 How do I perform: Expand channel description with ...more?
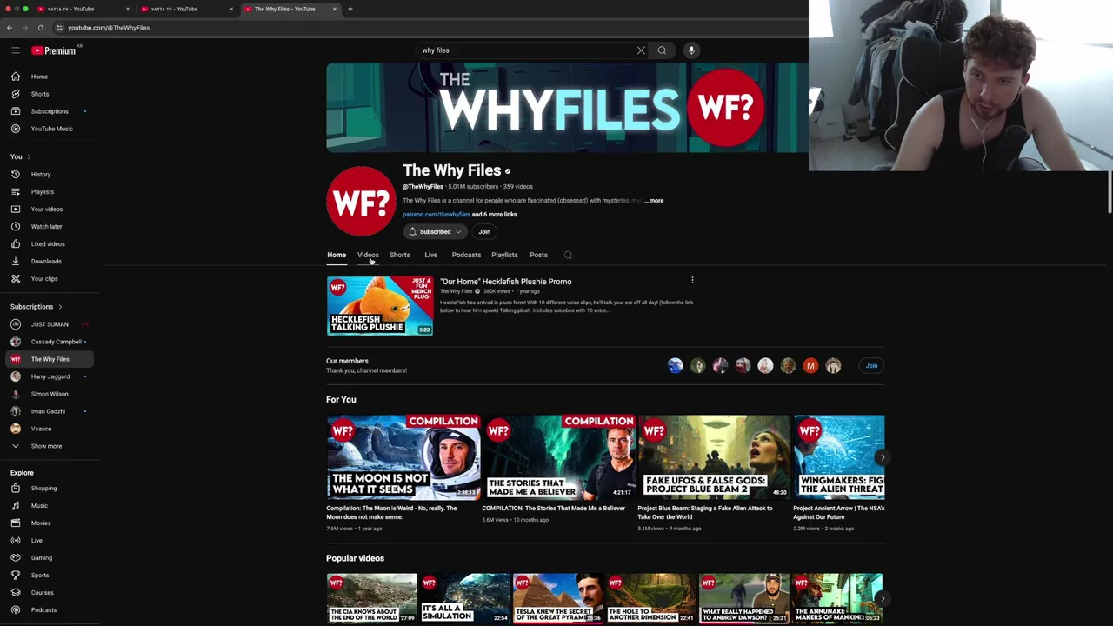click(x=654, y=201)
